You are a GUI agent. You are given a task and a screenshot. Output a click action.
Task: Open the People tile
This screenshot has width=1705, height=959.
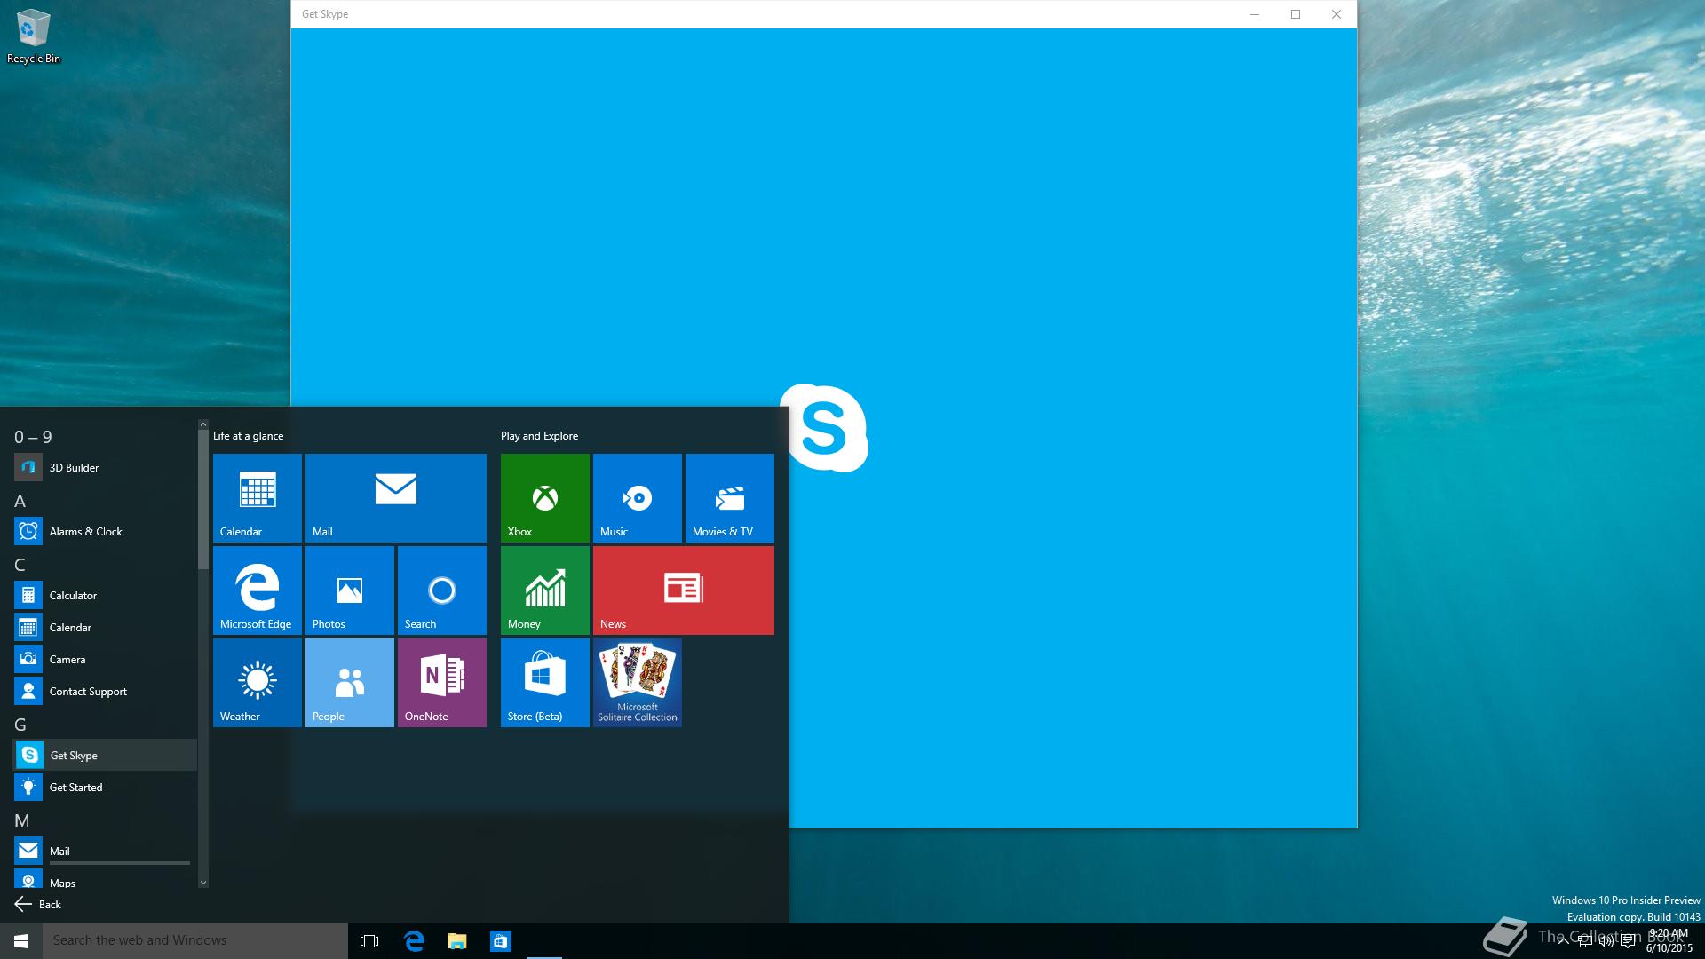click(x=350, y=683)
